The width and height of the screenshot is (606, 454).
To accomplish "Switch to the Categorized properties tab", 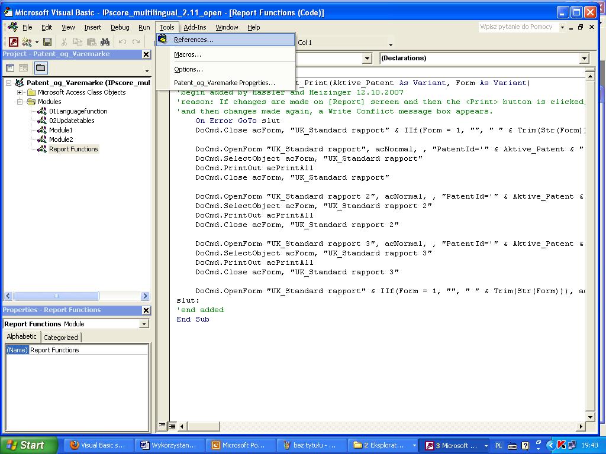I will [x=61, y=338].
